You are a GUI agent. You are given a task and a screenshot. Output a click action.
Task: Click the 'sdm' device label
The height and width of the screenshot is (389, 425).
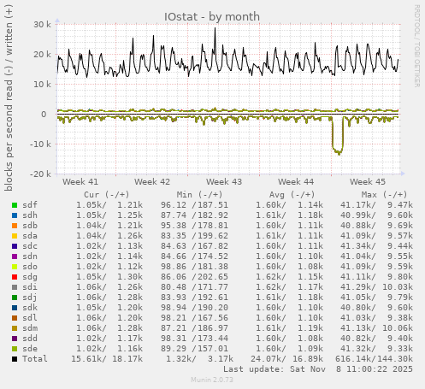[30, 328]
